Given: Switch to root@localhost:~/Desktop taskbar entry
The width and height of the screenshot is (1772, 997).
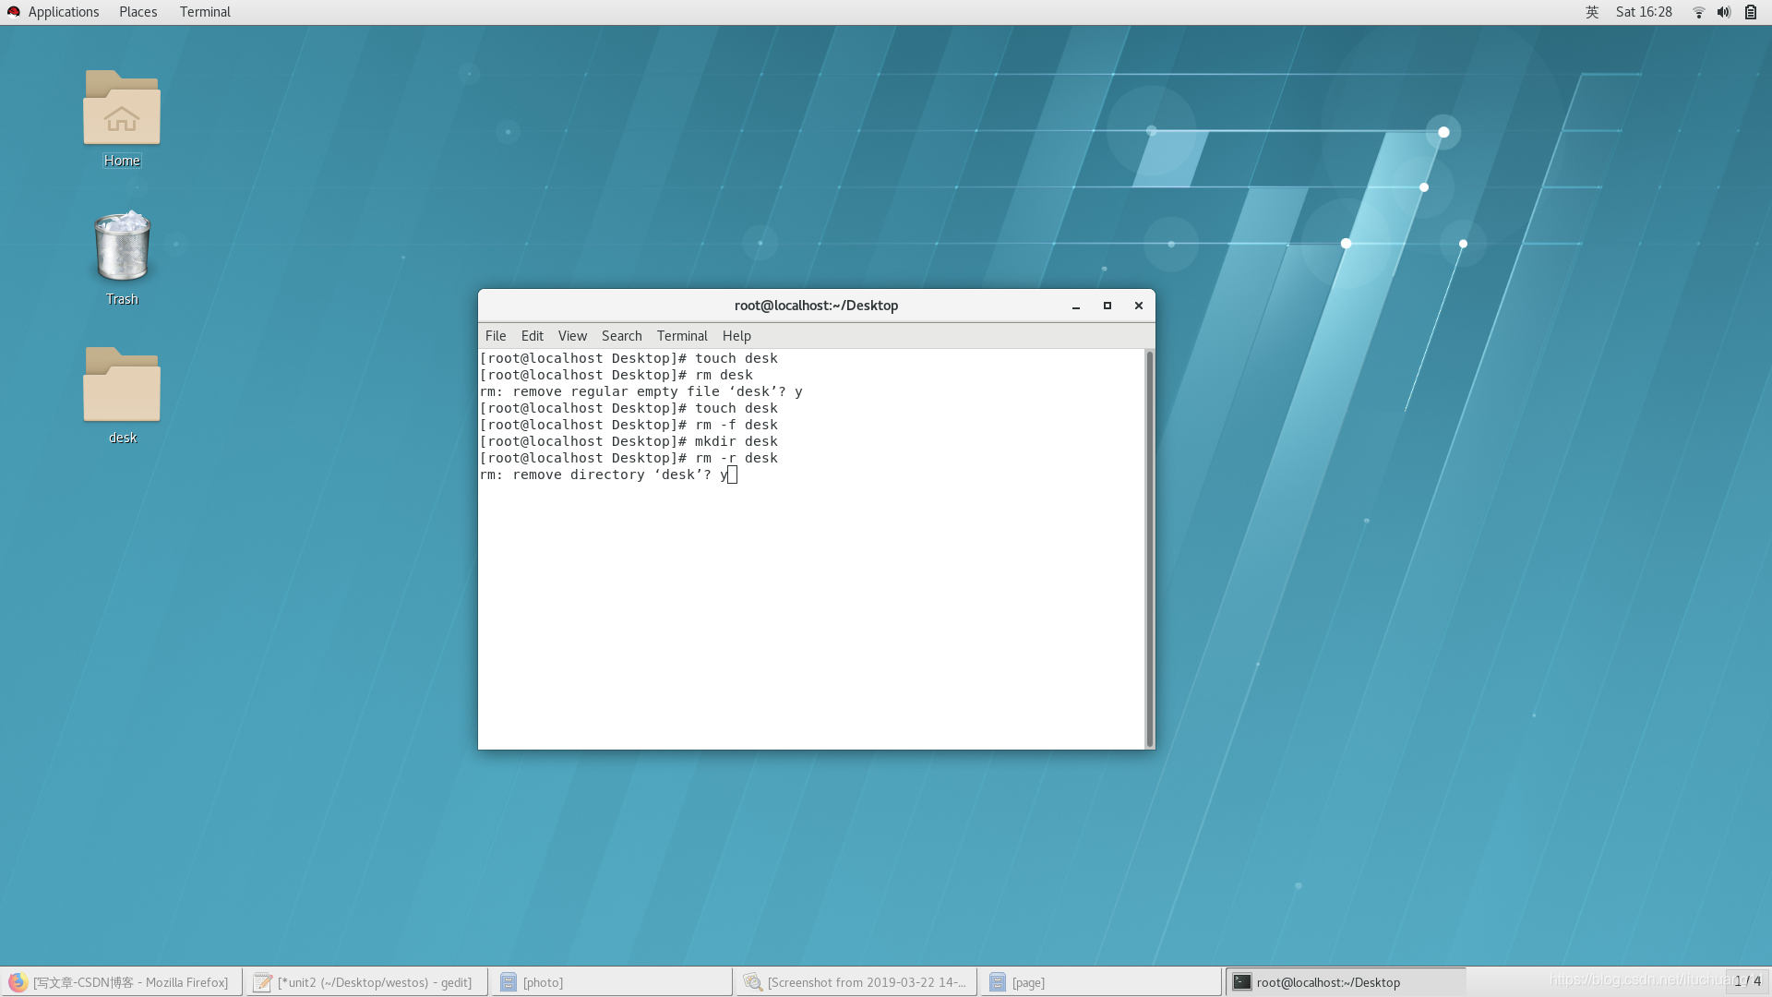Looking at the screenshot, I should (1346, 982).
